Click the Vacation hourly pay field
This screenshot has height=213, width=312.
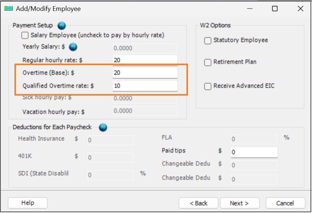tap(145, 111)
